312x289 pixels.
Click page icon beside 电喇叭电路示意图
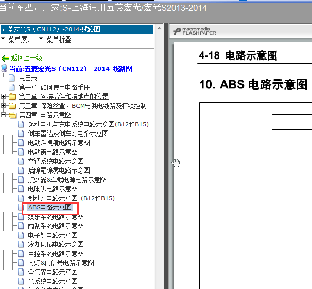click(x=21, y=189)
